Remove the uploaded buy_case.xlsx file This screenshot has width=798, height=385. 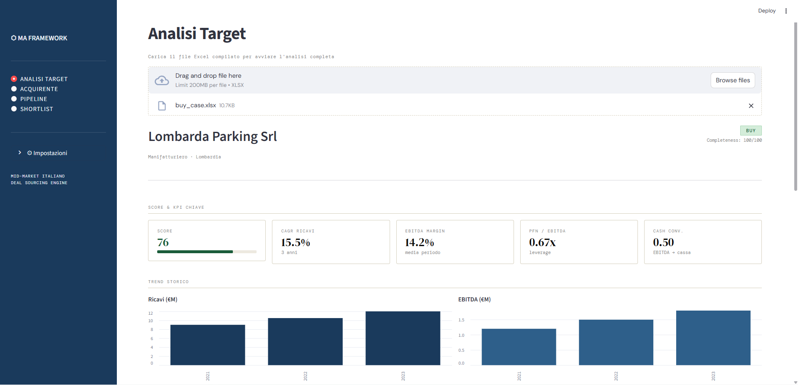pyautogui.click(x=751, y=106)
